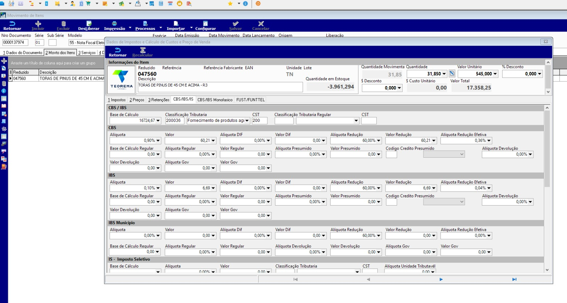Viewport: 567px width, 303px height.
Task: Open % Desconto 0,000 dropdown arrow
Action: (x=540, y=74)
